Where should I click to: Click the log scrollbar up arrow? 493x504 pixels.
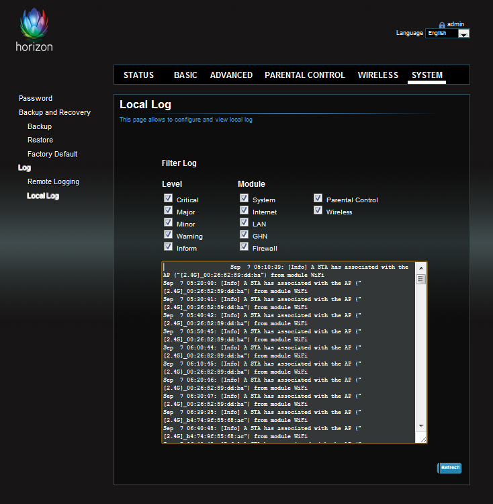tap(421, 268)
